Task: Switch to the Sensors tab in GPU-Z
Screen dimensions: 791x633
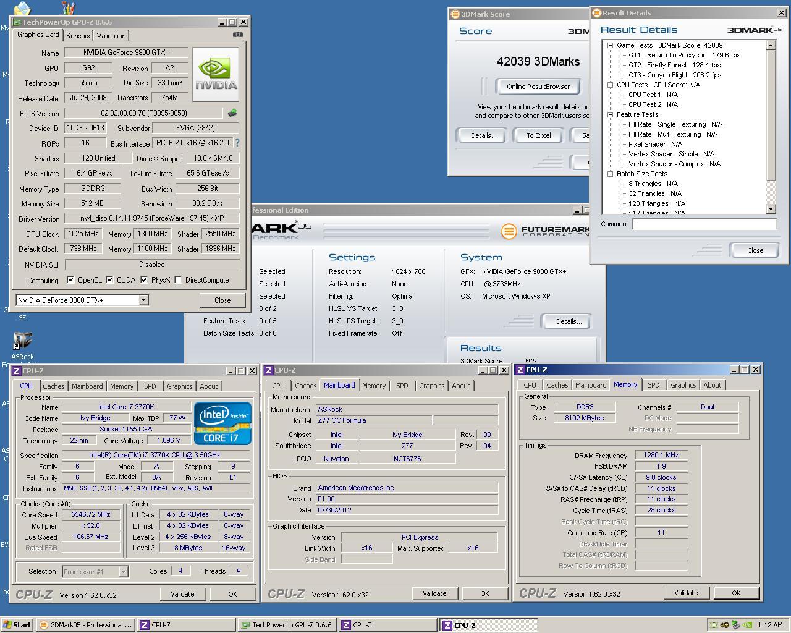Action: tap(78, 36)
